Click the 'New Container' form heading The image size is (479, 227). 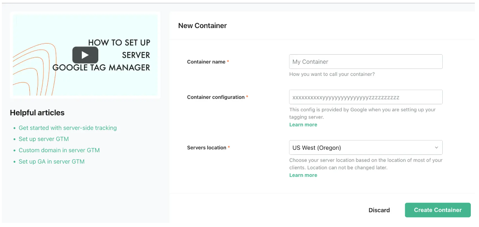pyautogui.click(x=202, y=26)
